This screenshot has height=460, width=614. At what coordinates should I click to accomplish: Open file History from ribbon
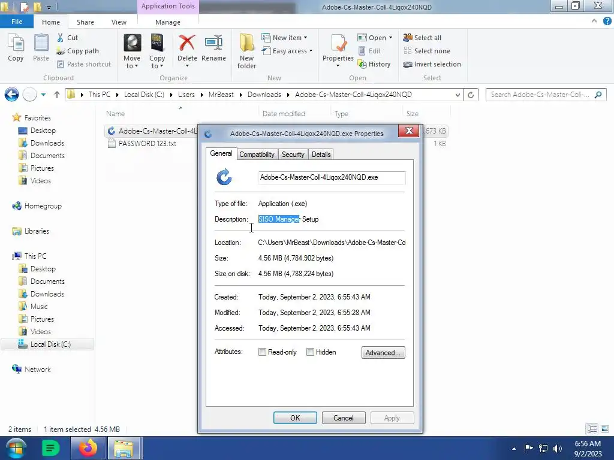374,64
